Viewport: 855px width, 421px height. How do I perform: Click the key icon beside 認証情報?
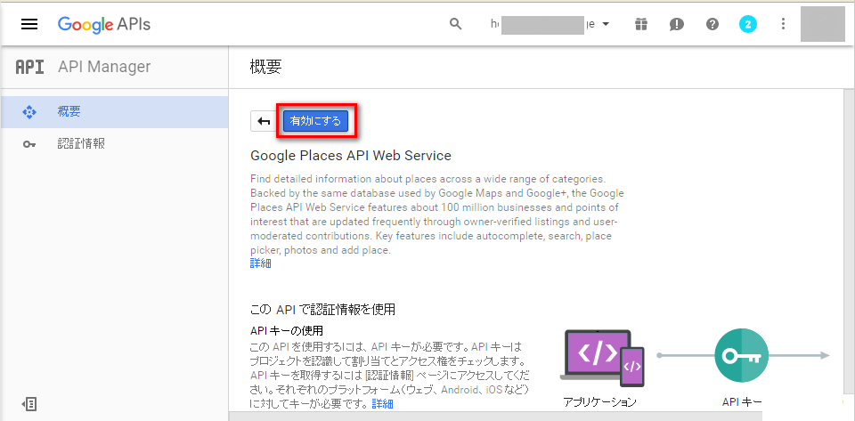point(28,144)
